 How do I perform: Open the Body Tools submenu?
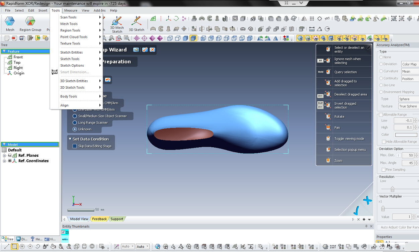80,96
